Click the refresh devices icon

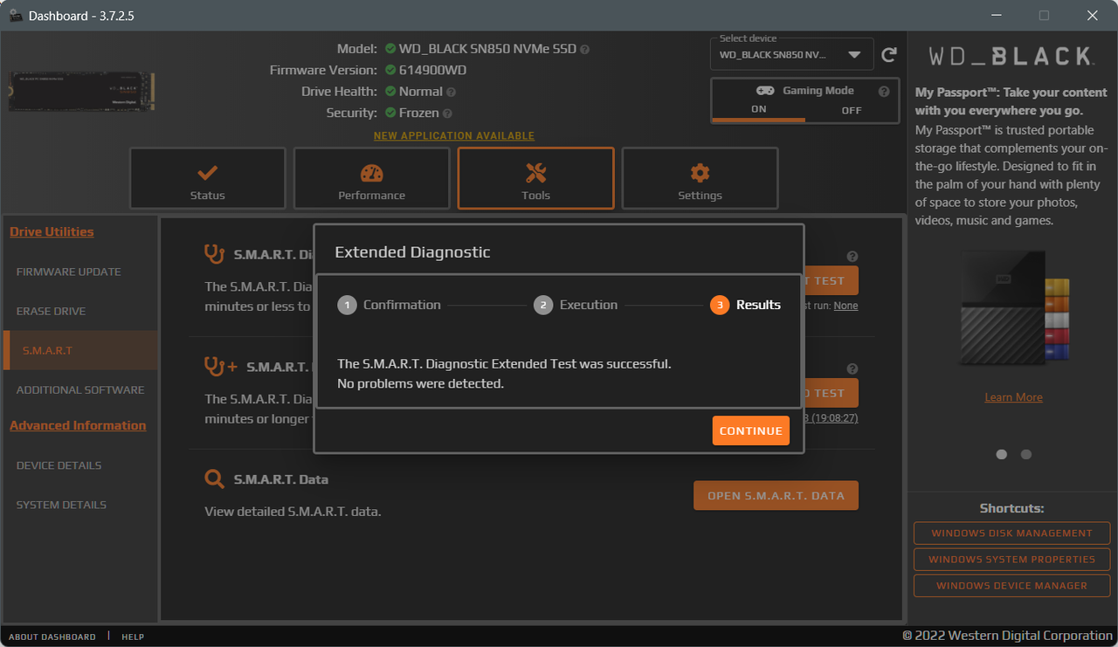click(889, 54)
